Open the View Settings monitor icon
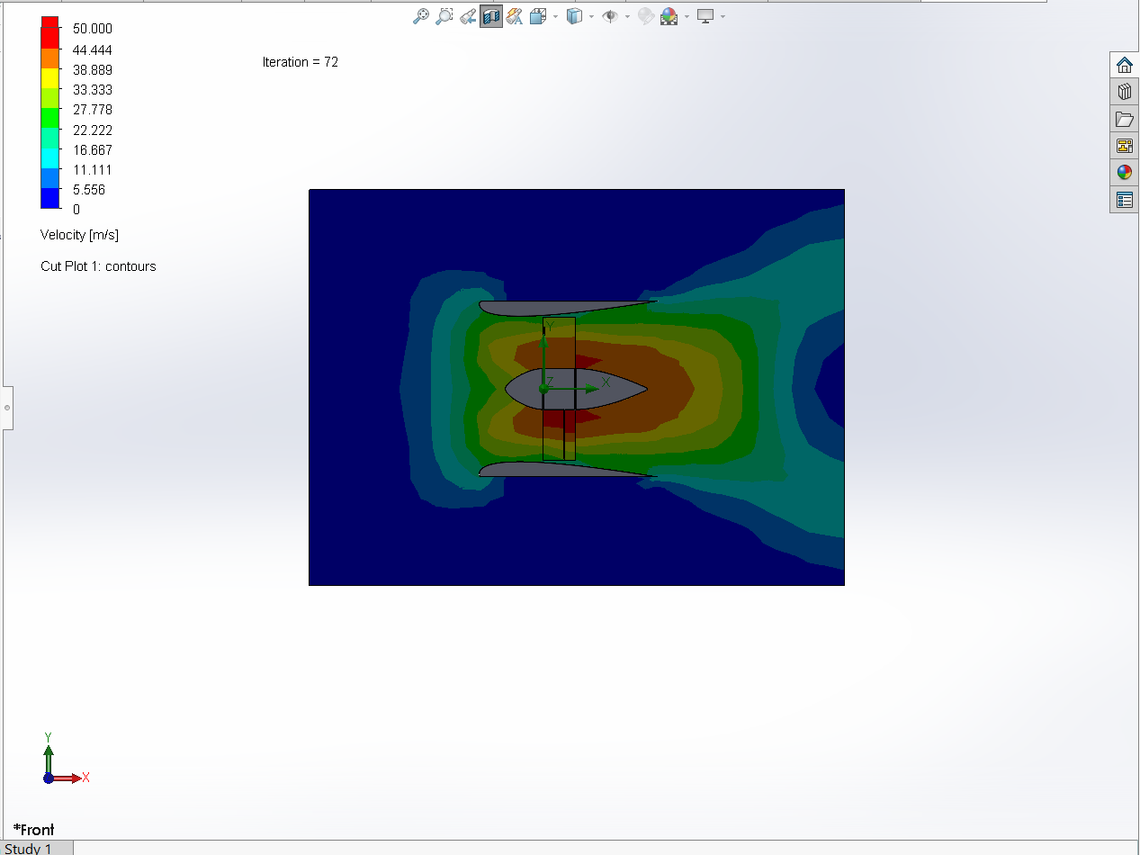The image size is (1140, 855). tap(705, 16)
